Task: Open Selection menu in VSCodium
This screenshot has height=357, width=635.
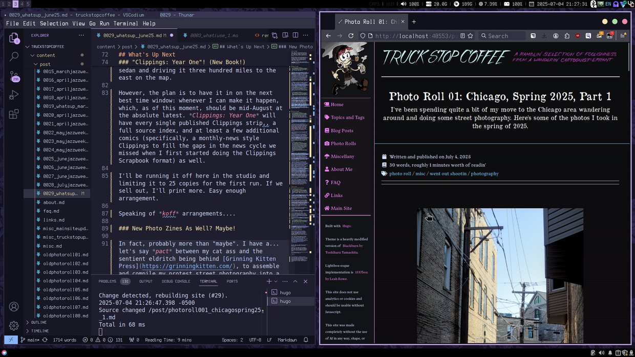Action: click(54, 24)
